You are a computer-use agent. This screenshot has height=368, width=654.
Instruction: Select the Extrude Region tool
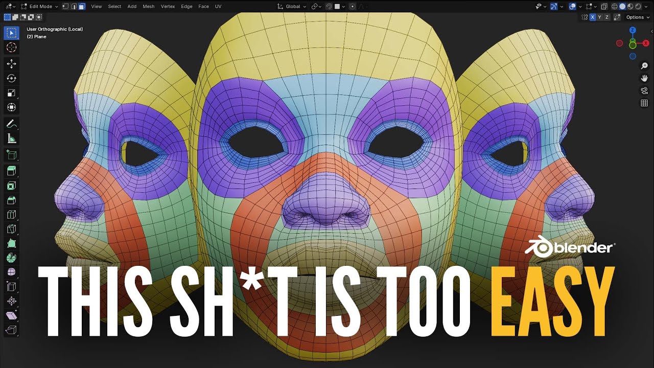coord(12,170)
